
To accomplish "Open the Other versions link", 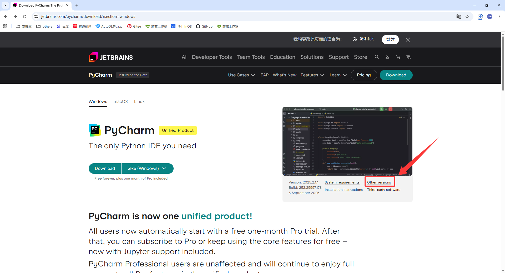I will 379,182.
